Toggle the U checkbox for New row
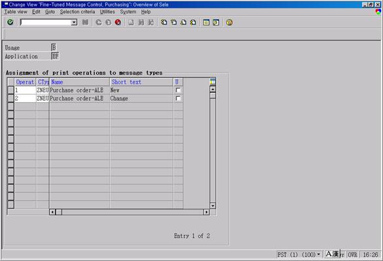The image size is (383, 261). (x=178, y=90)
